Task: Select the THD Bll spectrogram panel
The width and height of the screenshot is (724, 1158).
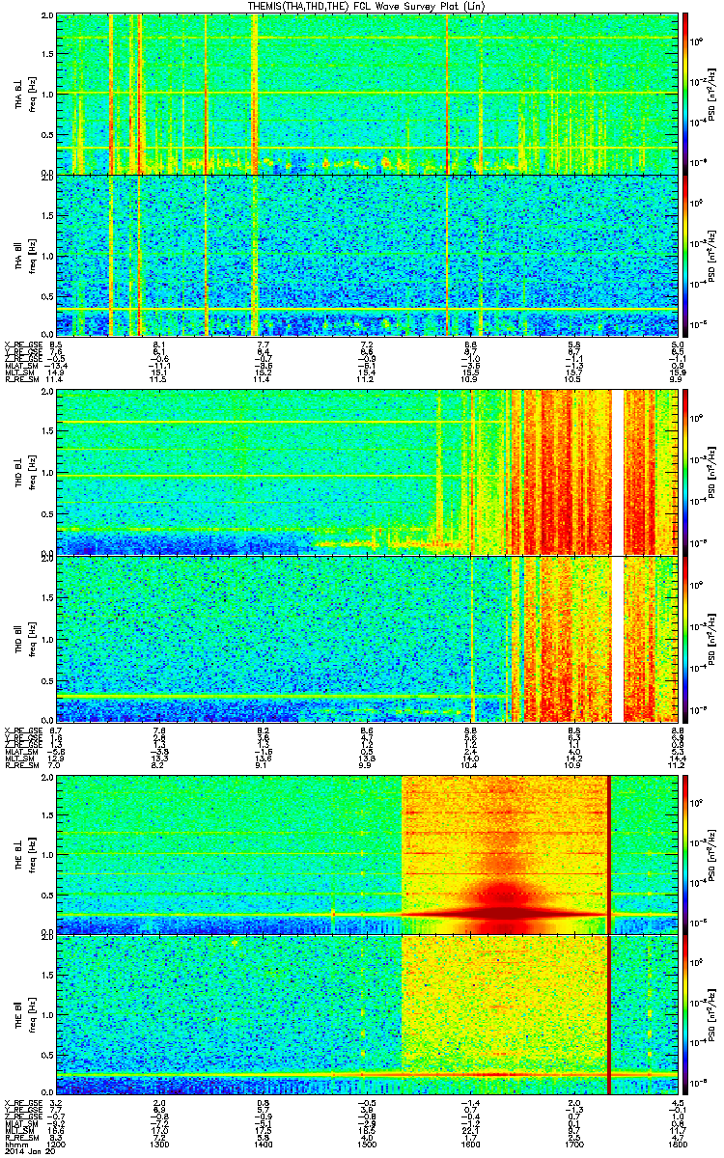Action: (x=367, y=638)
